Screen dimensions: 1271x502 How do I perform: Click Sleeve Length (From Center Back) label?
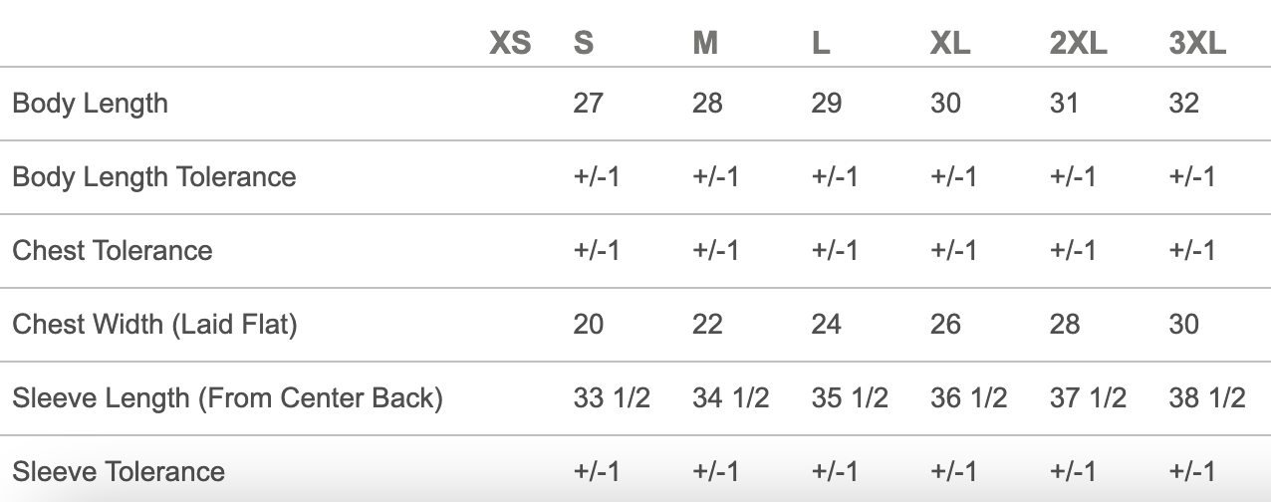pos(227,398)
